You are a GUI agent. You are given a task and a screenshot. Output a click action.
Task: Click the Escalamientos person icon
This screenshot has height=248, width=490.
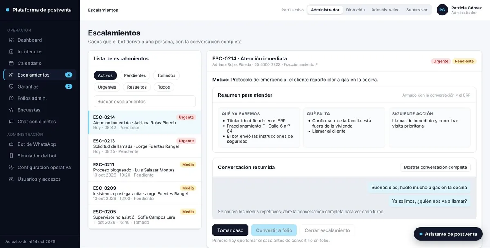(x=11, y=75)
